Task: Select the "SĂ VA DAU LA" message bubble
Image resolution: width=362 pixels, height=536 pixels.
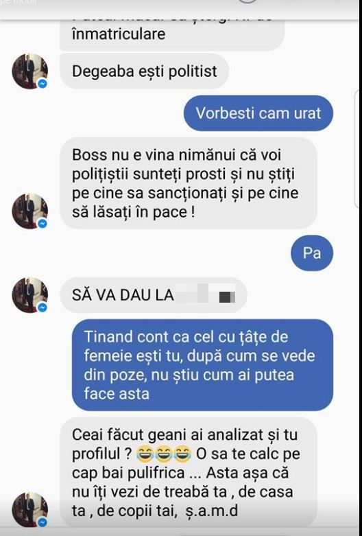Action: click(154, 295)
